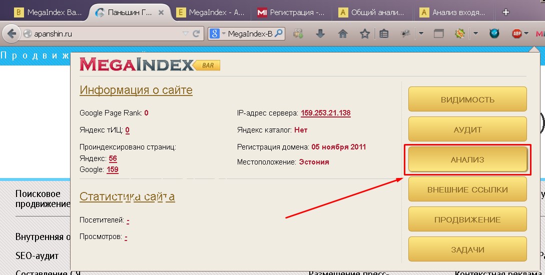The width and height of the screenshot is (545, 275).
Task: Switch to the MegaIndex - A... tab
Action: (211, 12)
